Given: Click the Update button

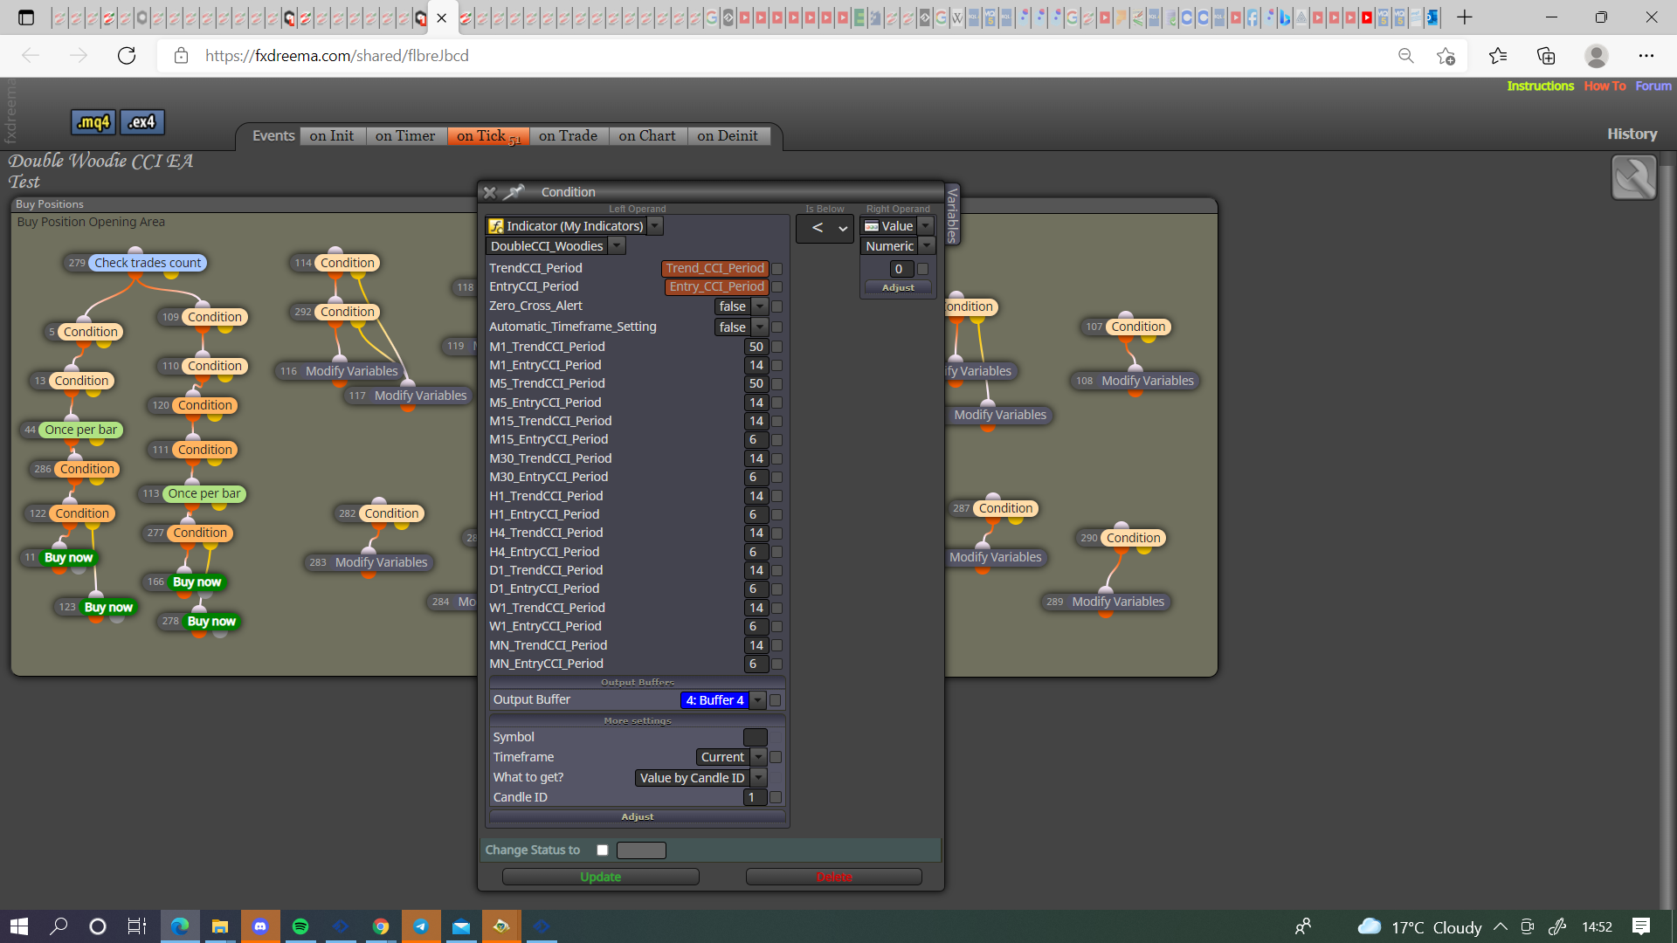Looking at the screenshot, I should [x=601, y=877].
